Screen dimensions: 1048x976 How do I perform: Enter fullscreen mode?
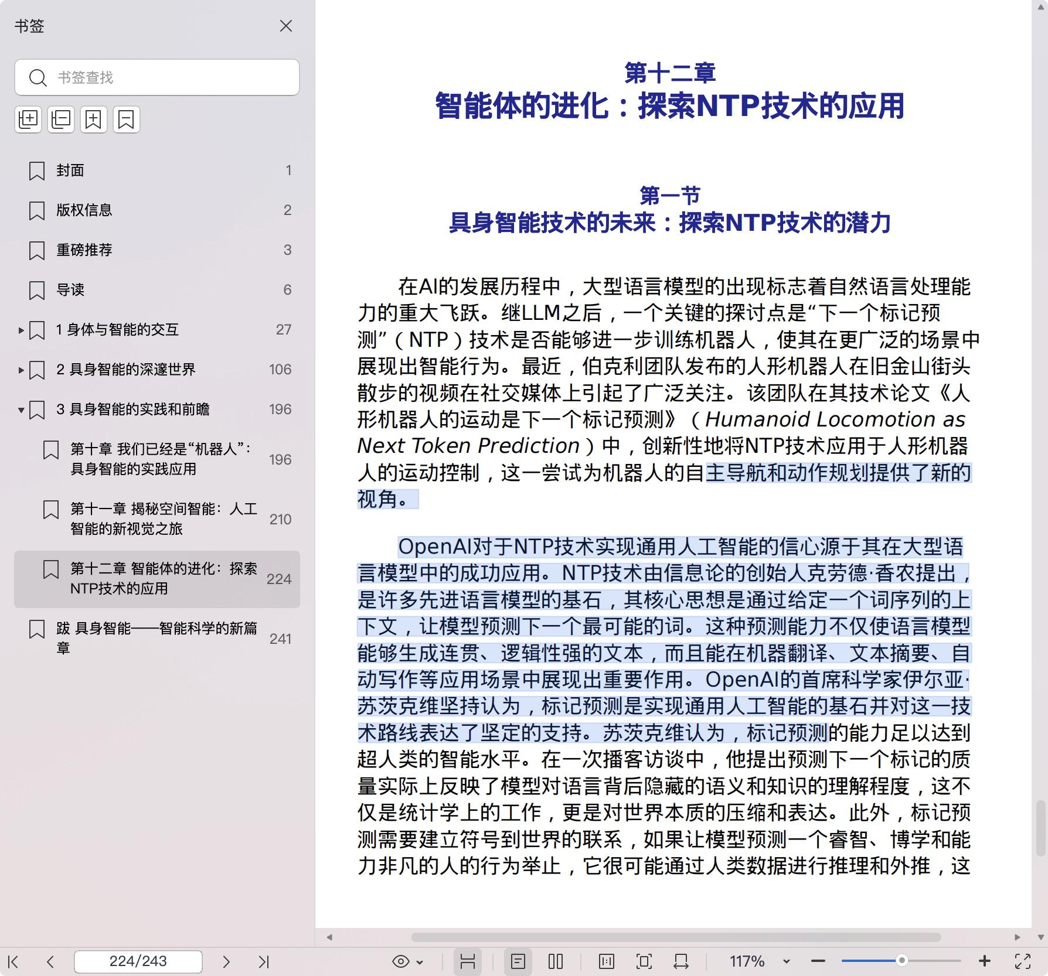pos(1023,961)
